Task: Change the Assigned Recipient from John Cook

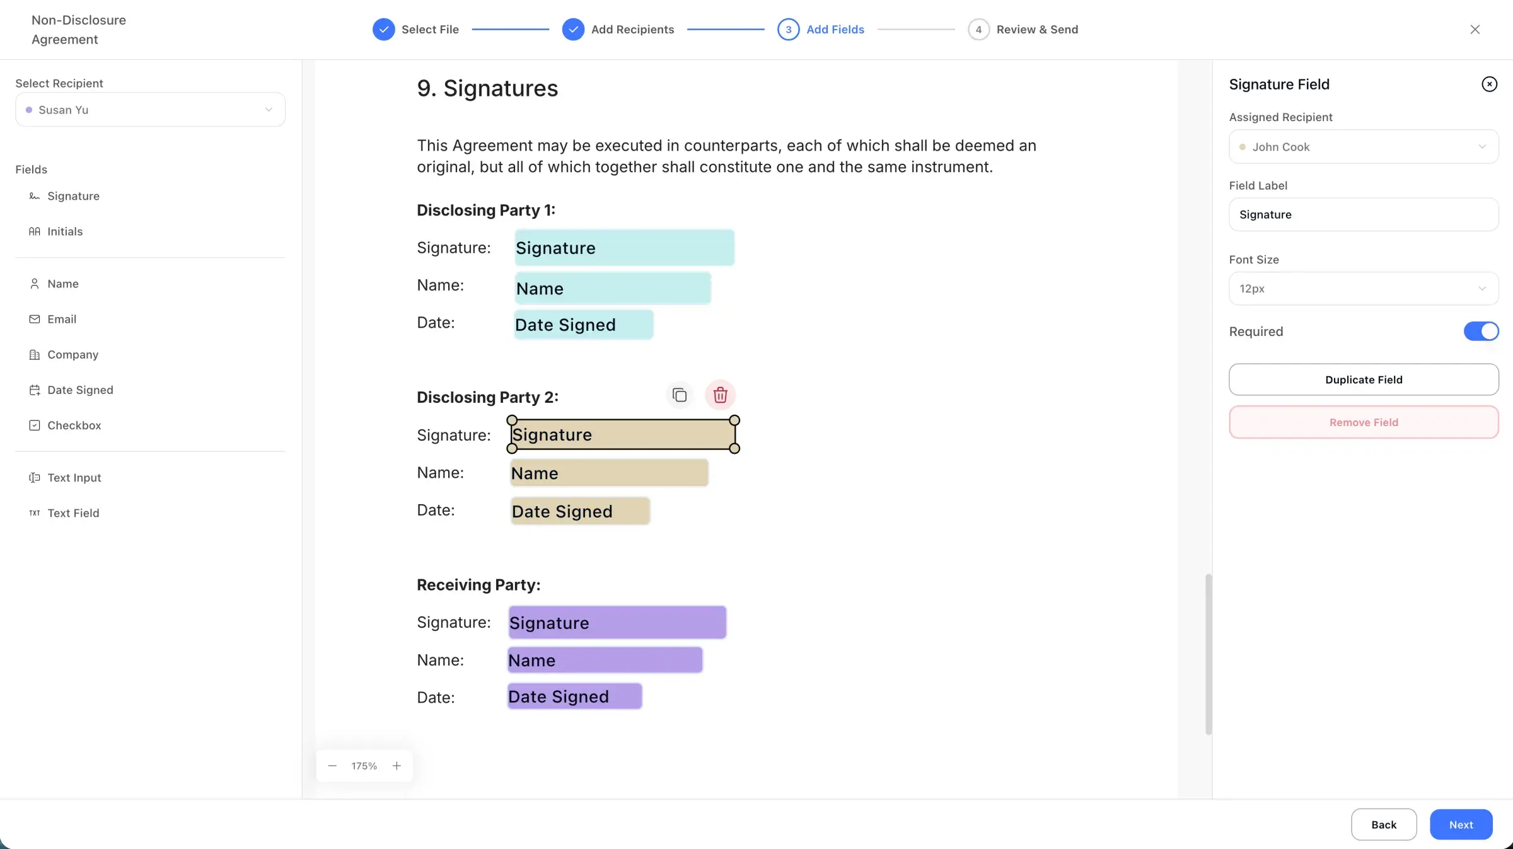Action: point(1364,146)
